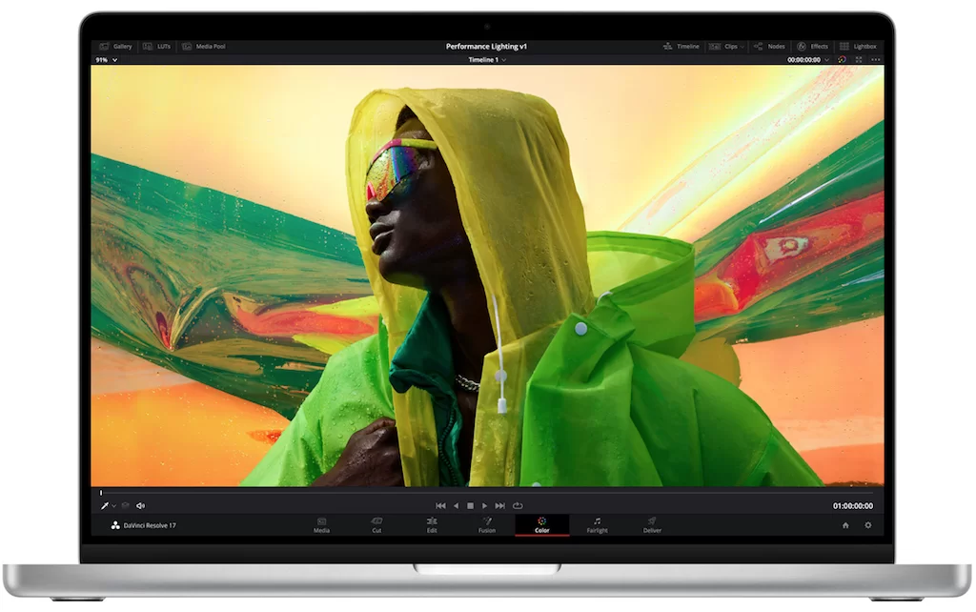Click the viewer scrubber bar playhead
Image resolution: width=976 pixels, height=612 pixels.
[102, 493]
